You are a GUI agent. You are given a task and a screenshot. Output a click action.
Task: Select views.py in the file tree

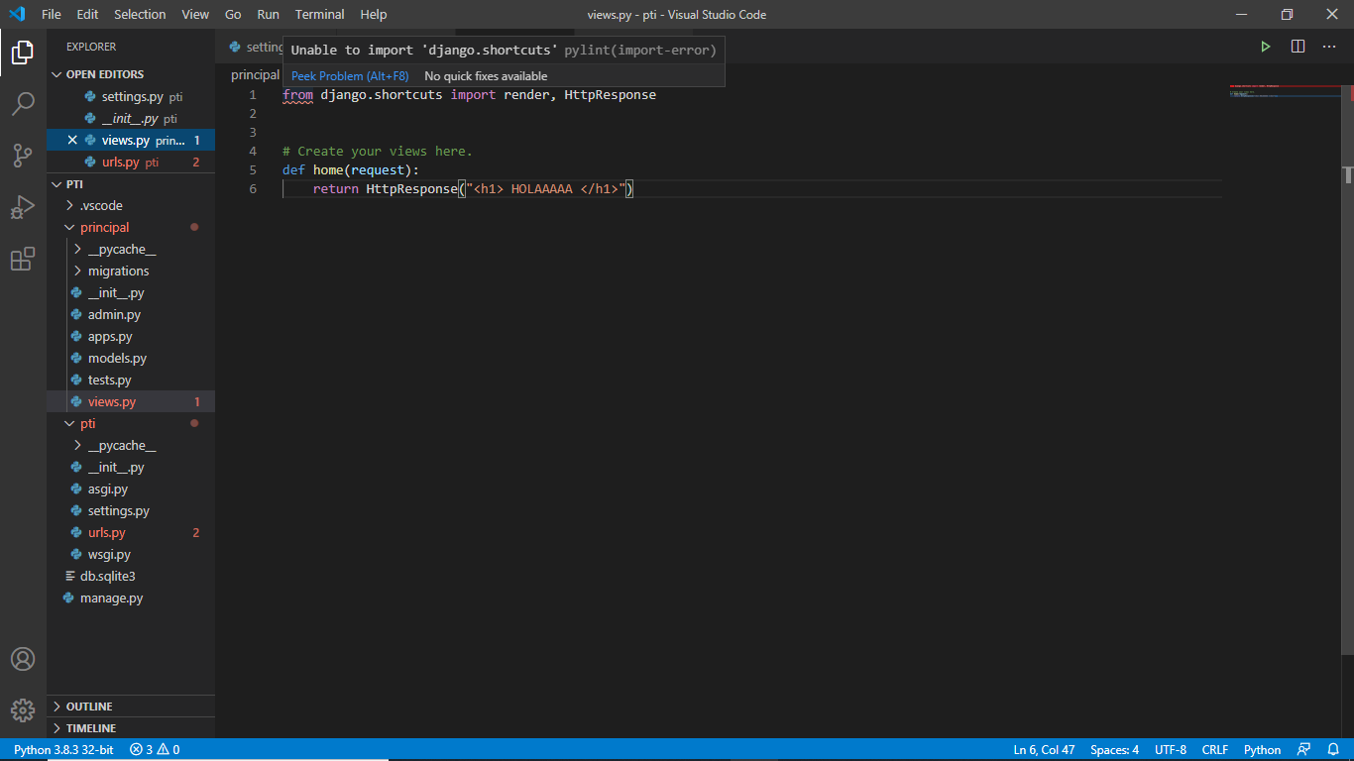(131, 401)
